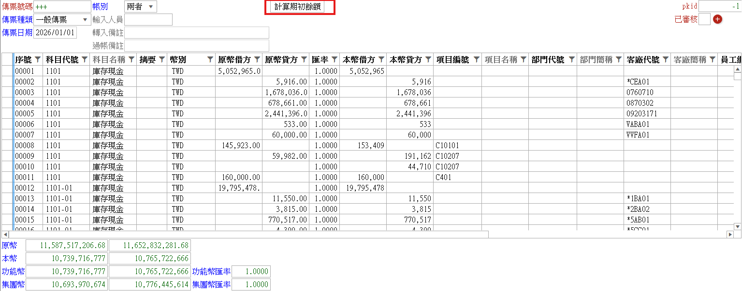742x291 pixels.
Task: Click 145,923.00 debit cell in row 00008
Action: pyautogui.click(x=239, y=145)
